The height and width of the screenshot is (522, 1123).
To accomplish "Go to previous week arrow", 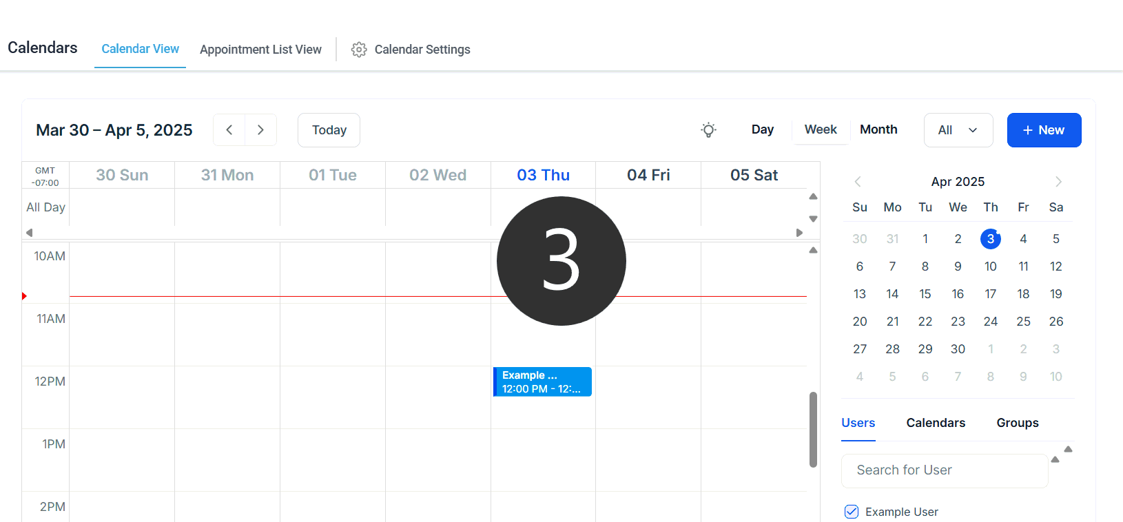I will click(x=229, y=130).
